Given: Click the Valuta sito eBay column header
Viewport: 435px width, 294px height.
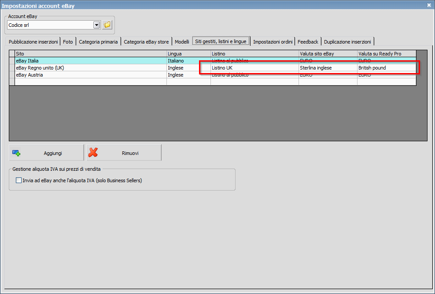Looking at the screenshot, I should point(328,54).
